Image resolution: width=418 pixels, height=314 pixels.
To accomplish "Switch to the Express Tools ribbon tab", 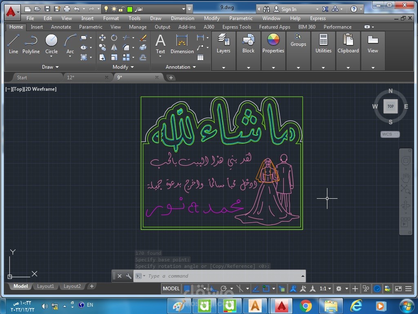I will [237, 27].
